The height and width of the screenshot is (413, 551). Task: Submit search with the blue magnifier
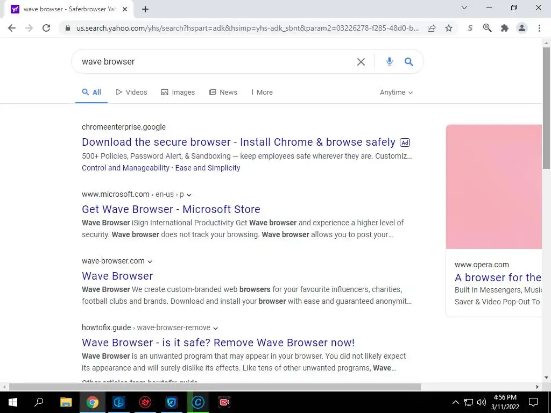point(409,62)
